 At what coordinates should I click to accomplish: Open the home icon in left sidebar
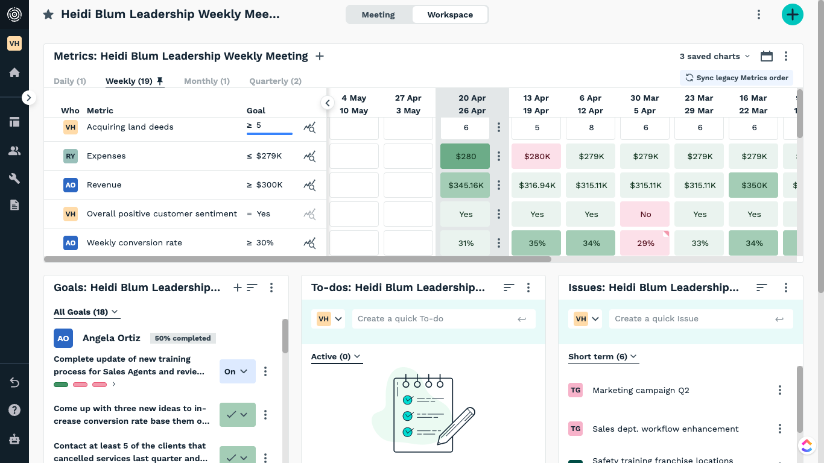coord(14,73)
